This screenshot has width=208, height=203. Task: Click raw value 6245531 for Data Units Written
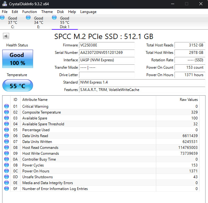(190, 141)
